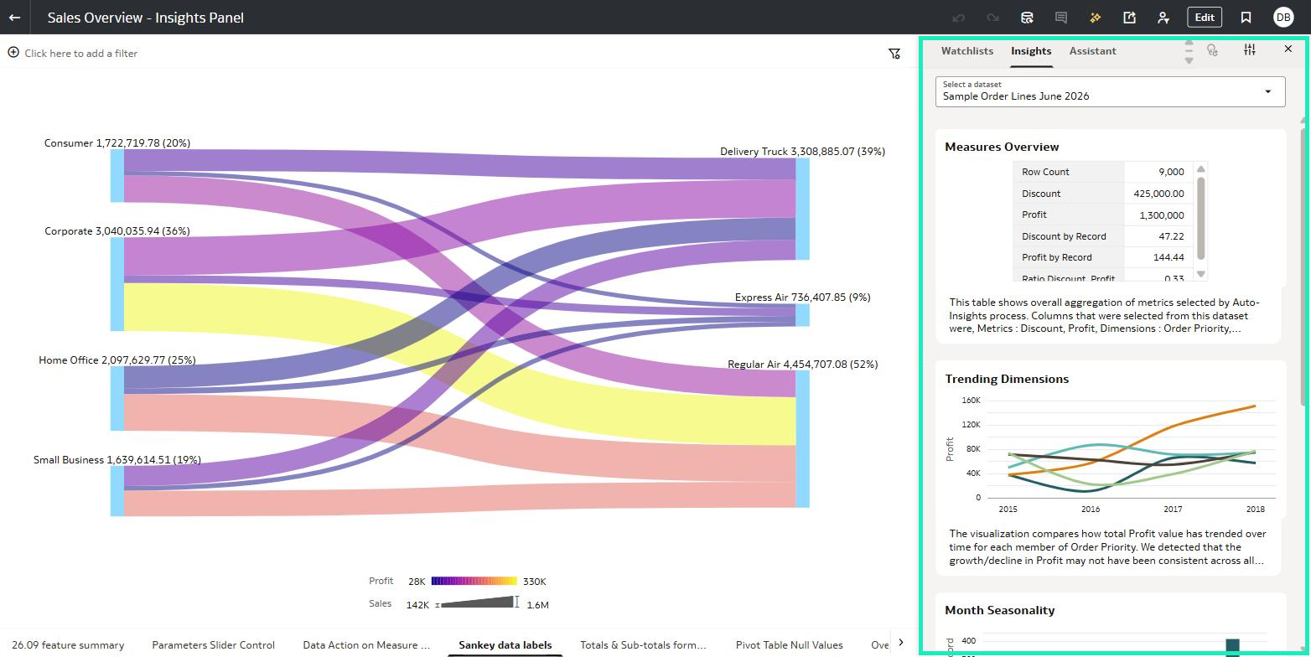Click the Consumer node in Sankey

(x=117, y=176)
